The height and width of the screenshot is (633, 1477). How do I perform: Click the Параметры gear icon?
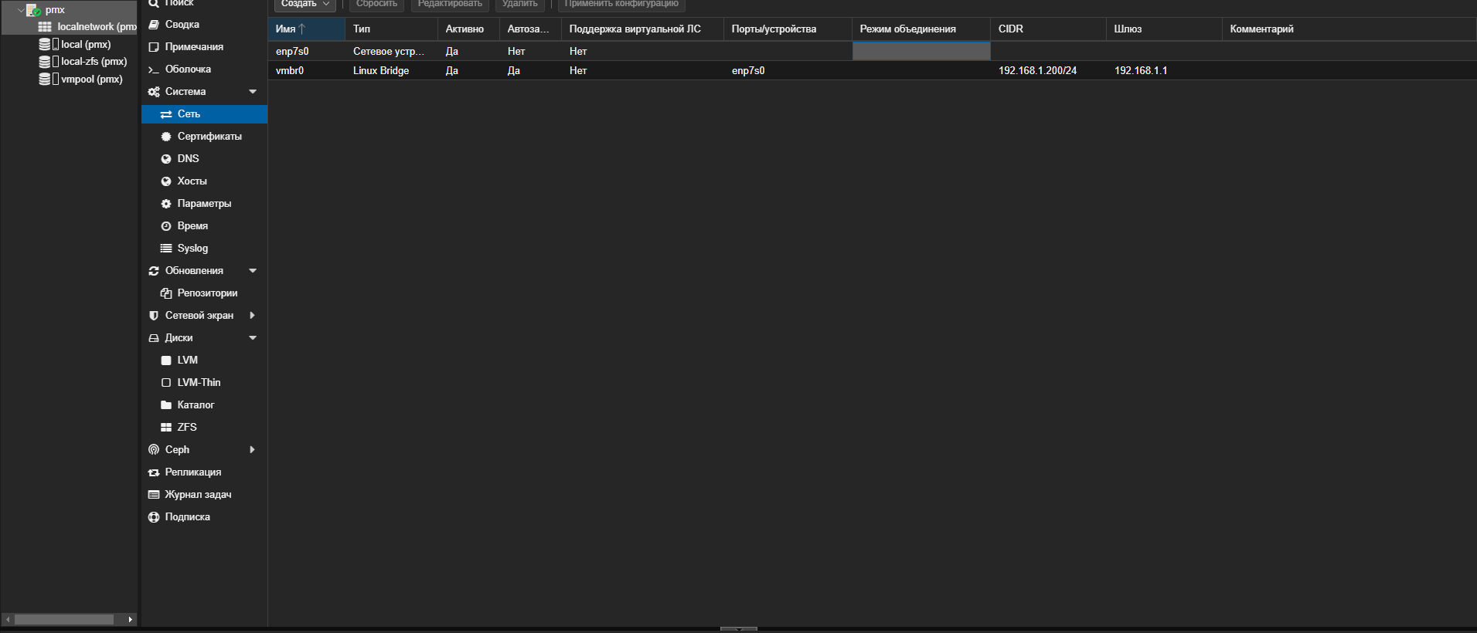[x=166, y=204]
